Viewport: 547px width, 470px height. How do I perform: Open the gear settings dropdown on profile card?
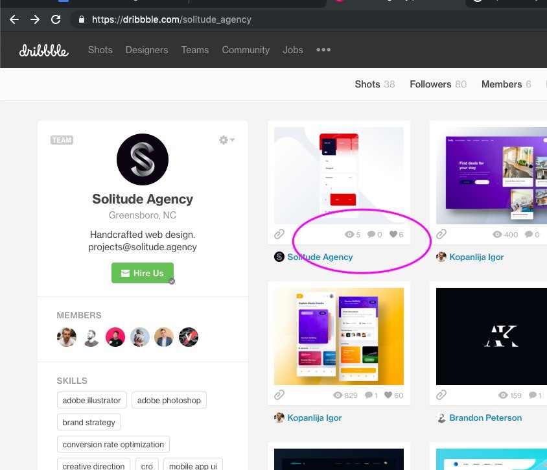(227, 140)
